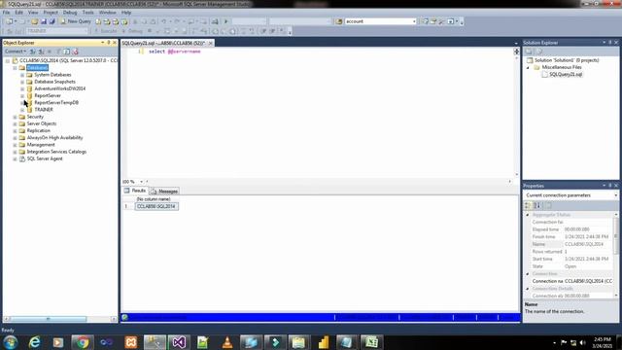Expand TRAINER database node
The height and width of the screenshot is (350, 622).
pos(22,110)
